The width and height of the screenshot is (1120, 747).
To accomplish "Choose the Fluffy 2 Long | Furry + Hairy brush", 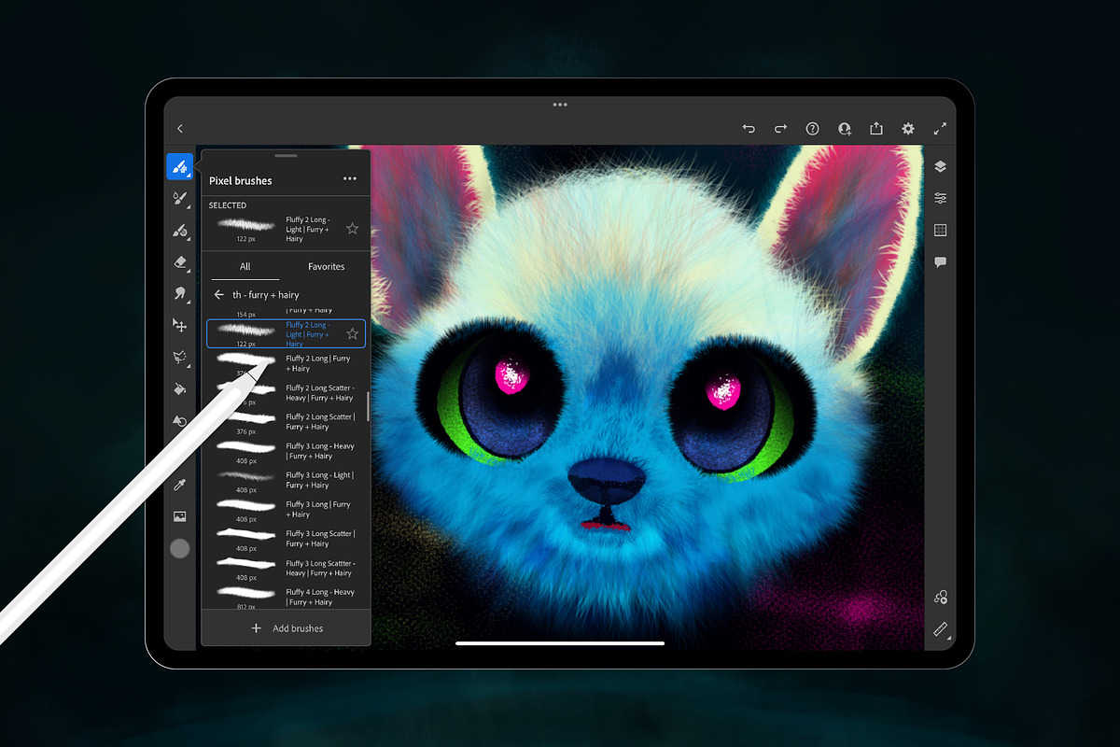I will click(286, 363).
